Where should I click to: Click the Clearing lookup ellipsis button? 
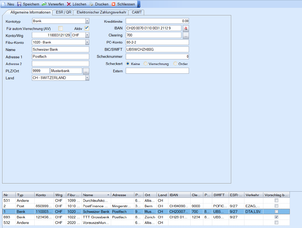[x=186, y=35]
